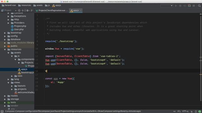The width and height of the screenshot is (202, 113).
Task: Expand the node_modules folder
Action: coord(5,43)
